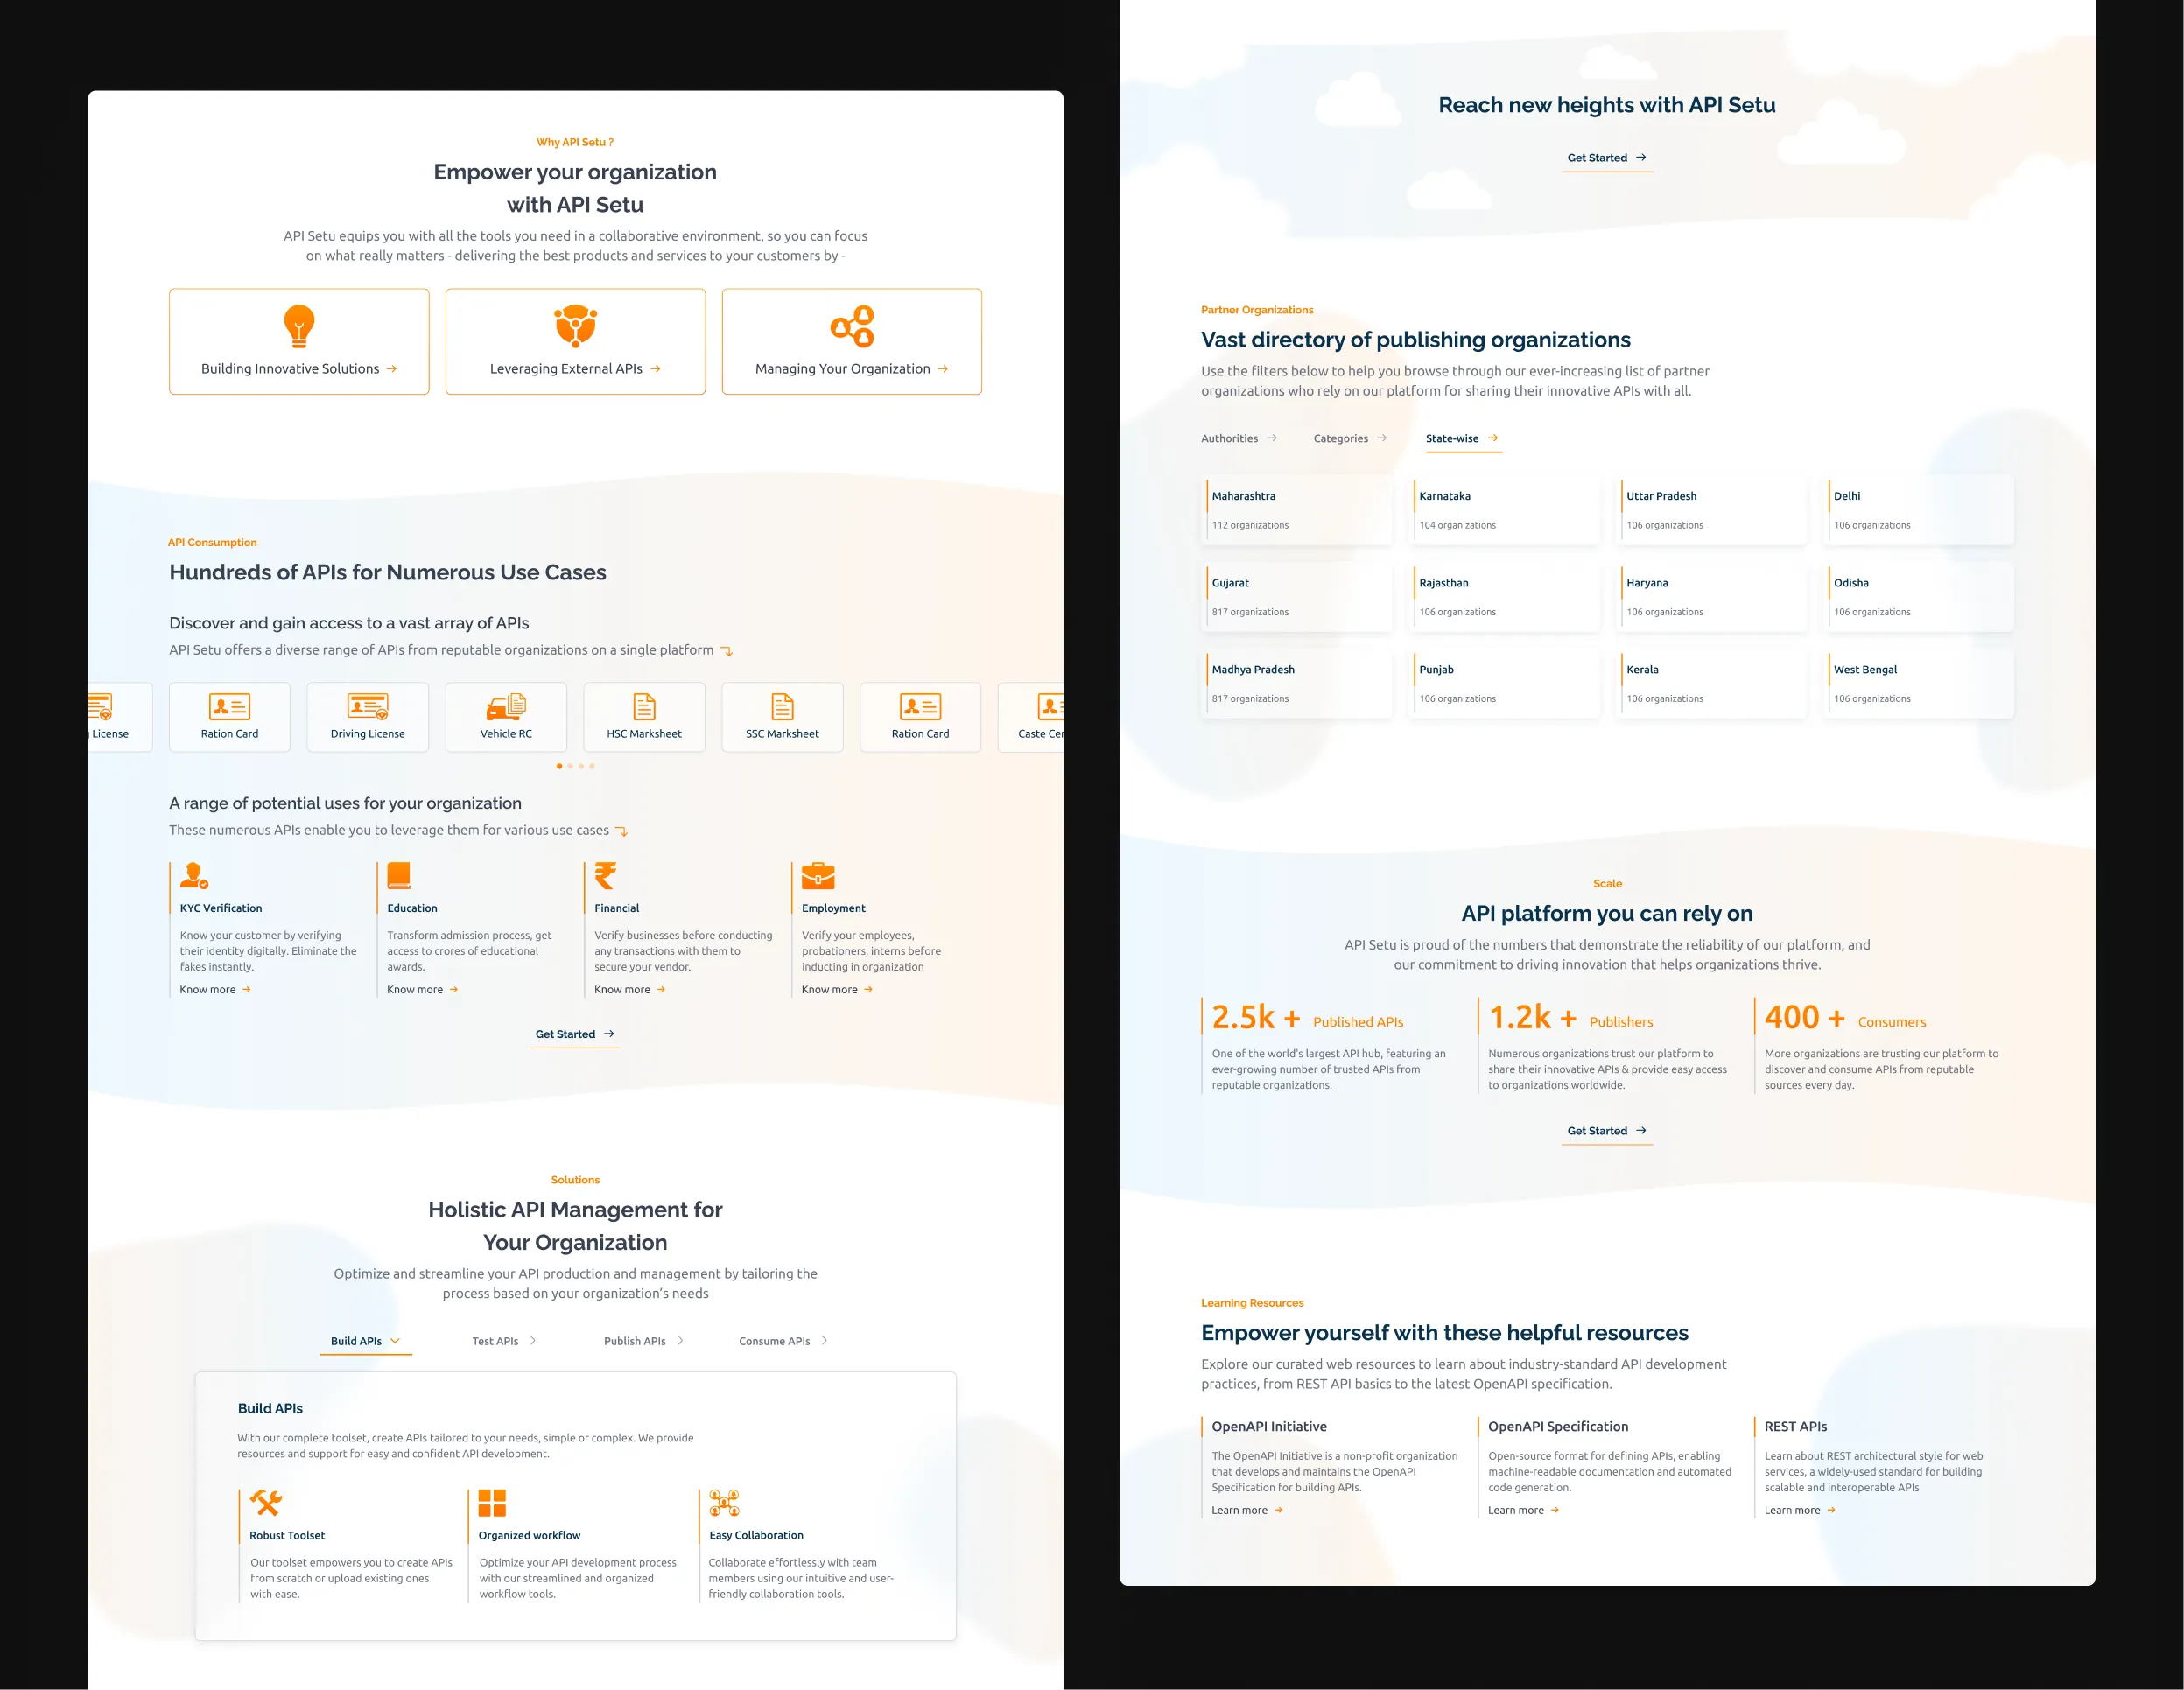Open the Ration Card tile left of Driving License

click(230, 717)
